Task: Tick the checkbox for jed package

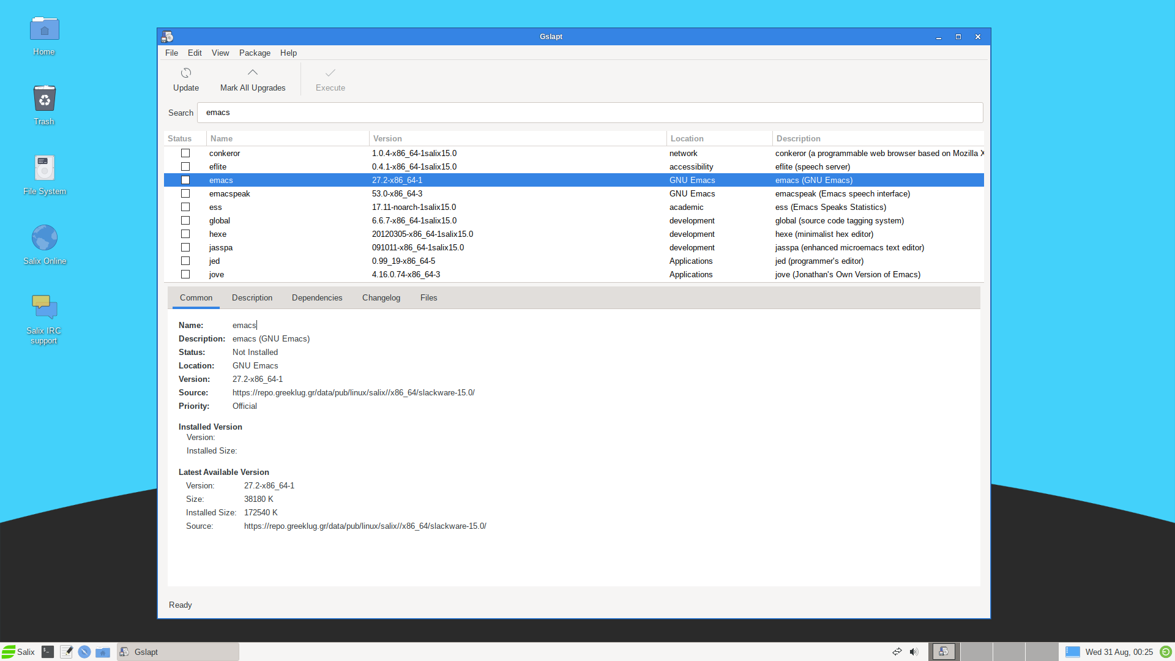Action: (x=185, y=261)
